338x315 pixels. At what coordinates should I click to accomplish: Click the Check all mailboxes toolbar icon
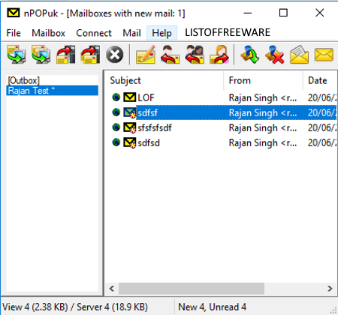coord(41,54)
